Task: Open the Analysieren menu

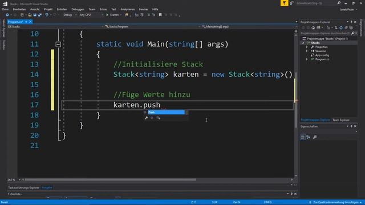Action: (128, 9)
